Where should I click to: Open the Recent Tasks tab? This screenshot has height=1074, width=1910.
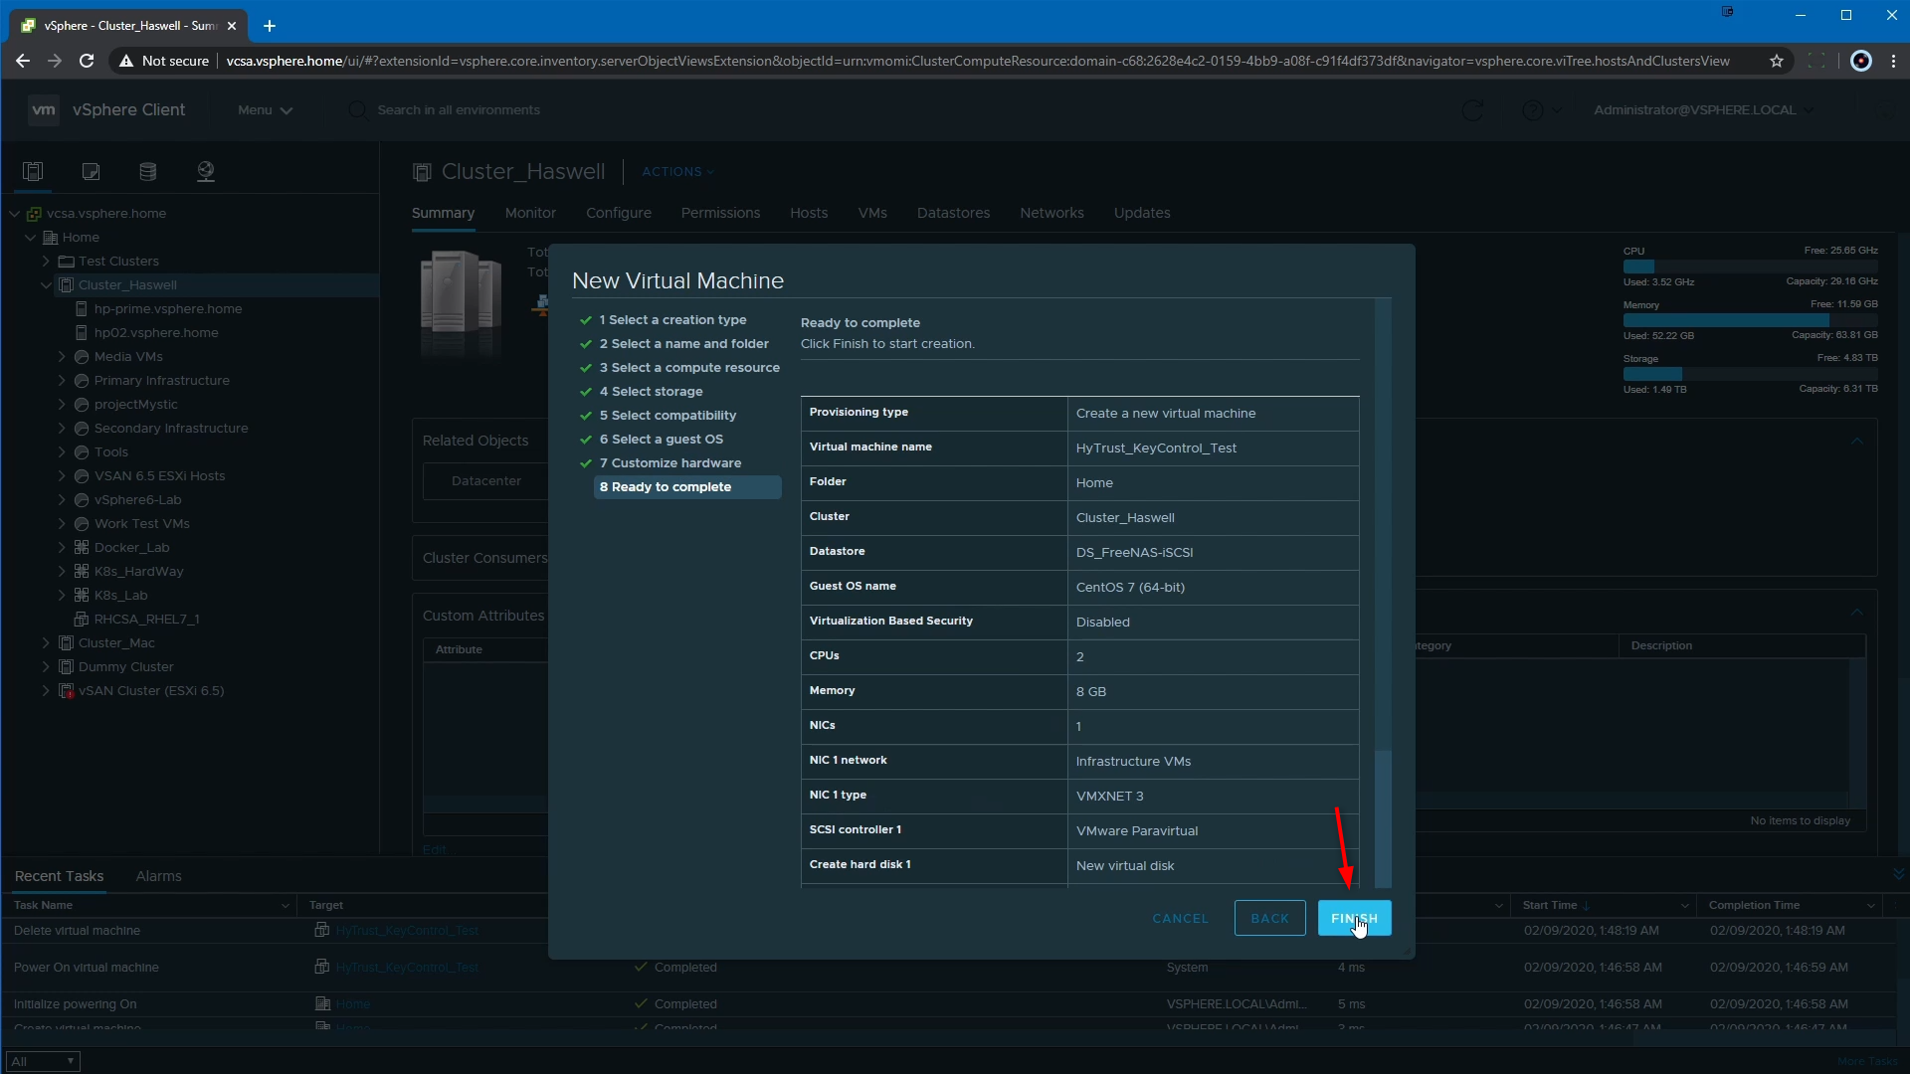pos(59,876)
